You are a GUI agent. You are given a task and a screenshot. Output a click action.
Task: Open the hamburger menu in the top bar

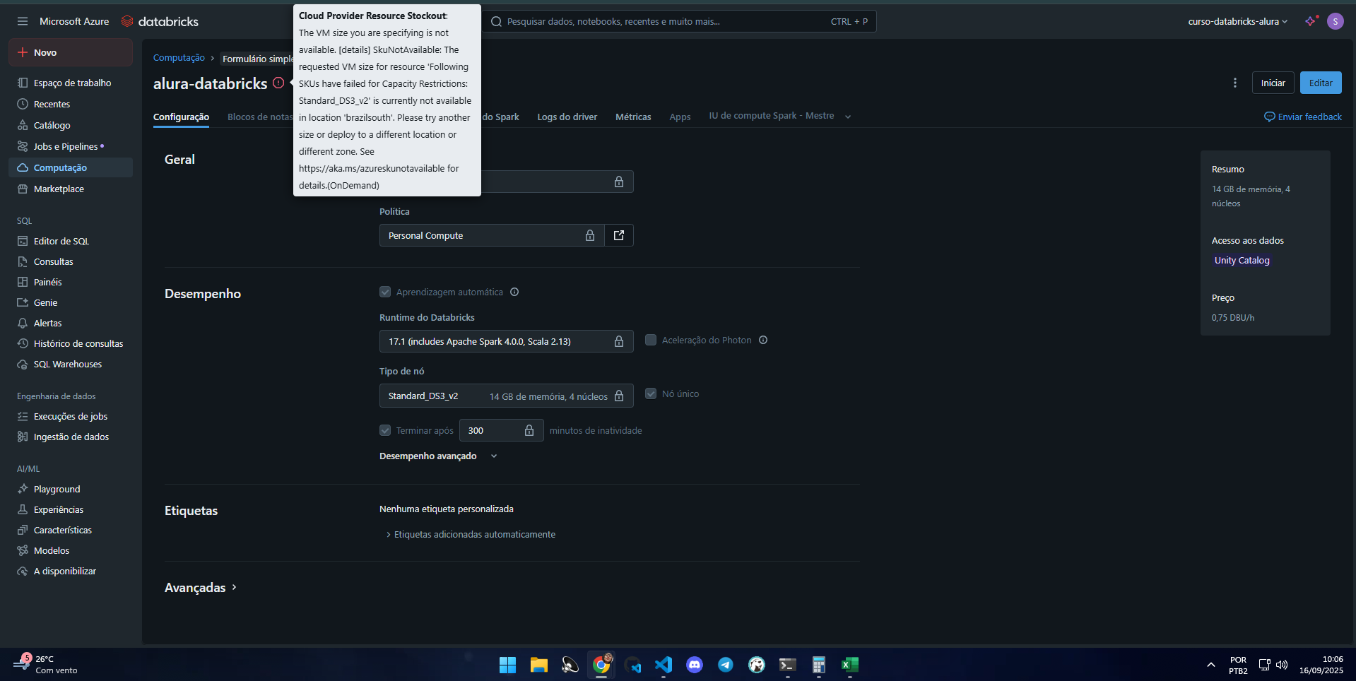click(23, 21)
